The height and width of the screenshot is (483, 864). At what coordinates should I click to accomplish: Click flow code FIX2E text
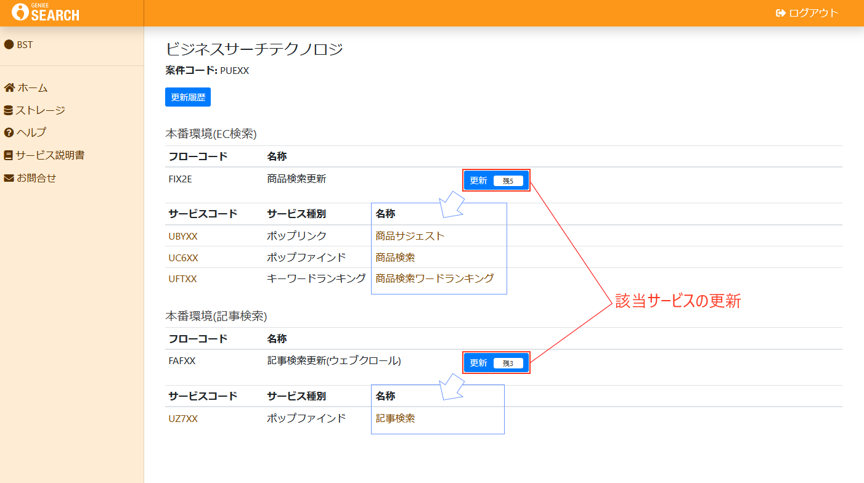[x=181, y=179]
